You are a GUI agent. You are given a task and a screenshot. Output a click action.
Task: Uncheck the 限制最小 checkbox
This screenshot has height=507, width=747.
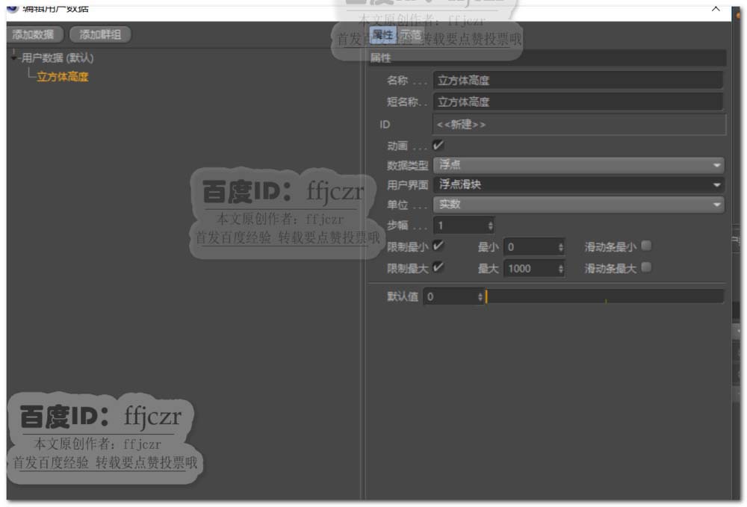[x=438, y=246]
